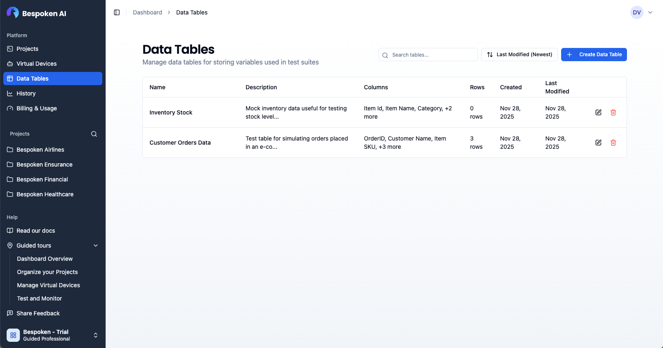Select Data Tables in the sidebar
663x348 pixels.
53,79
